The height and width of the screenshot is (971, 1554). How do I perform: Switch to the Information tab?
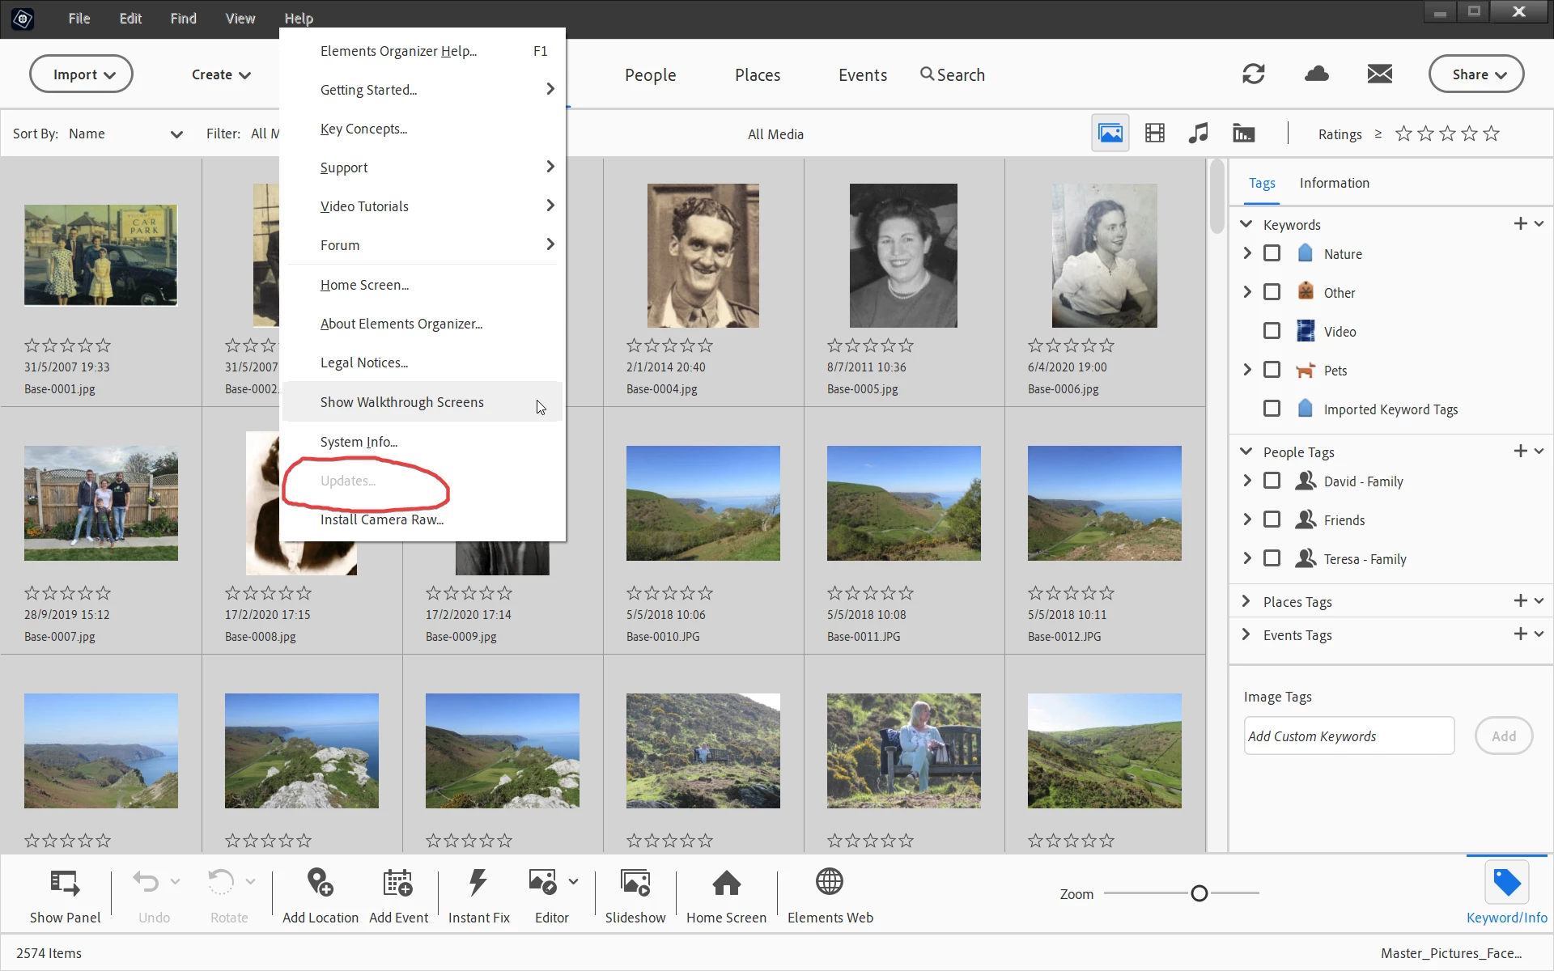click(1334, 183)
